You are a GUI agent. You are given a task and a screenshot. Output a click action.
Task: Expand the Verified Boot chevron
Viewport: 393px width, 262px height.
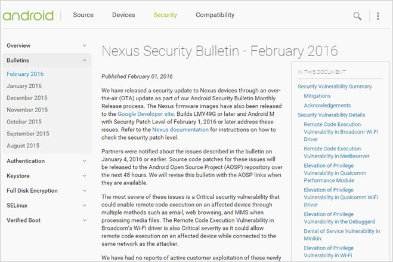point(85,220)
